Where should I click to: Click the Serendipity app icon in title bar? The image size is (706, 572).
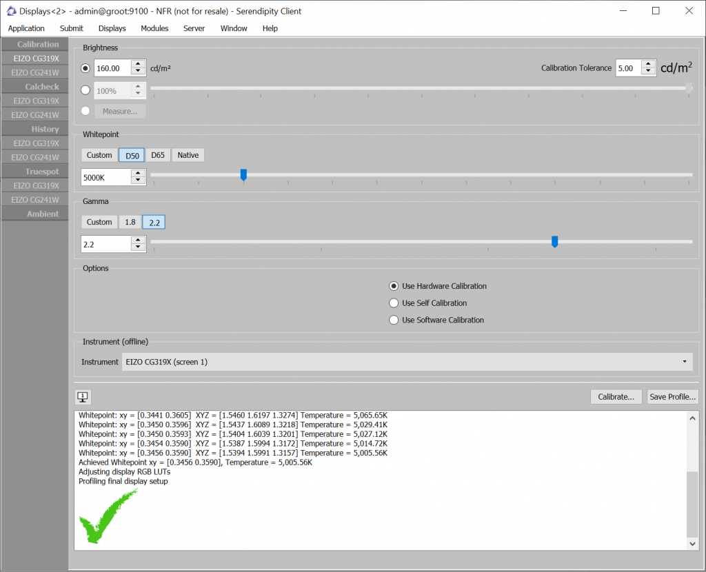10,10
